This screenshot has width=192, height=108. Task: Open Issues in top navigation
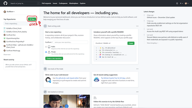55,3
